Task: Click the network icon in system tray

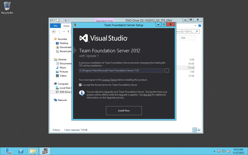Action: pos(224,151)
